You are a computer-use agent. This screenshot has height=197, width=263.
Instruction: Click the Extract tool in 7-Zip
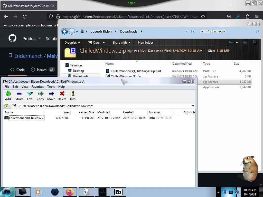(x=19, y=96)
